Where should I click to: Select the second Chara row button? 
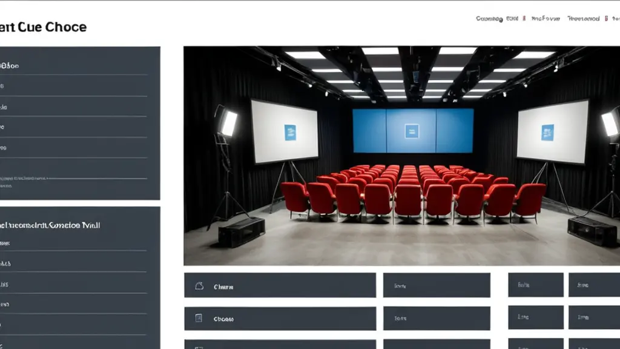pyautogui.click(x=280, y=319)
